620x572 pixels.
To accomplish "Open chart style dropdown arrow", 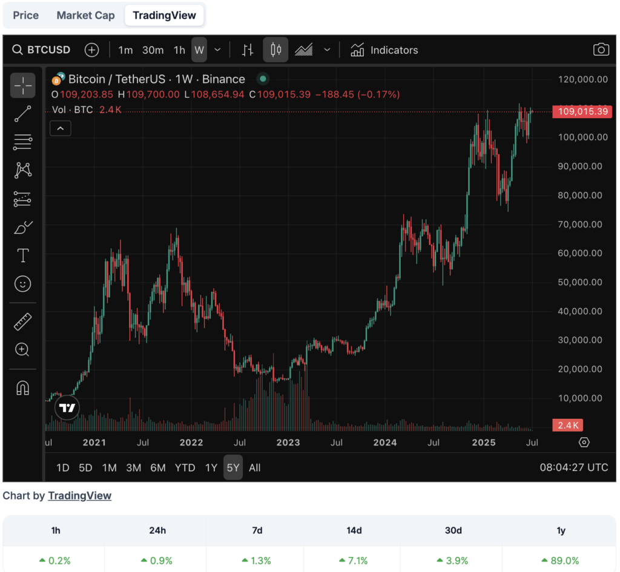I will [x=327, y=50].
